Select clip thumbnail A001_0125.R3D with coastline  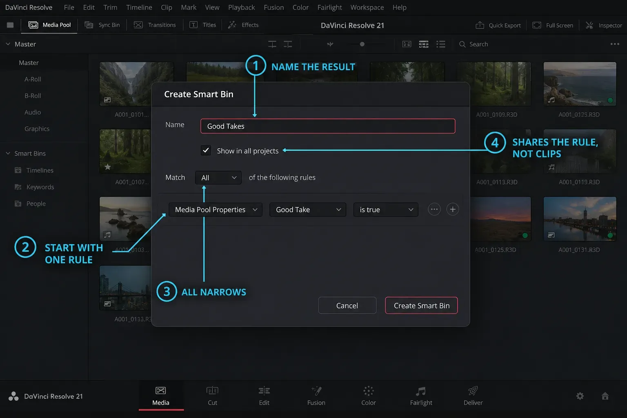point(580,84)
